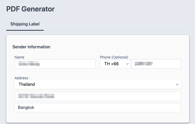Click the word Bangkok in city field

[x=26, y=107]
